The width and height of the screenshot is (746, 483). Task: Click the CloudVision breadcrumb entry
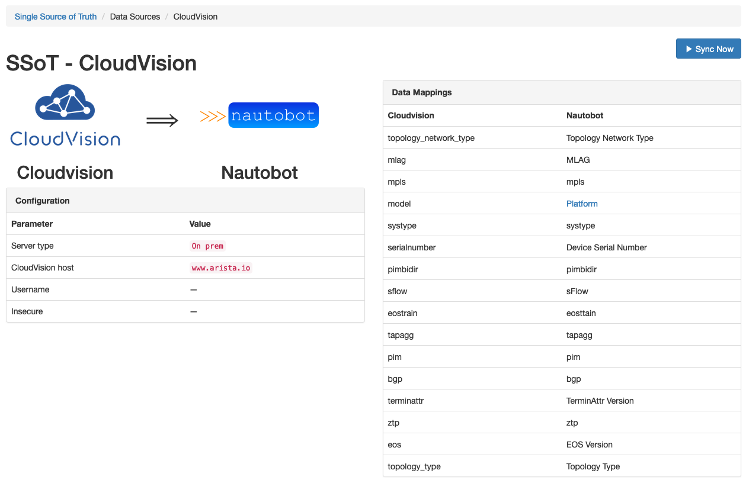tap(195, 17)
